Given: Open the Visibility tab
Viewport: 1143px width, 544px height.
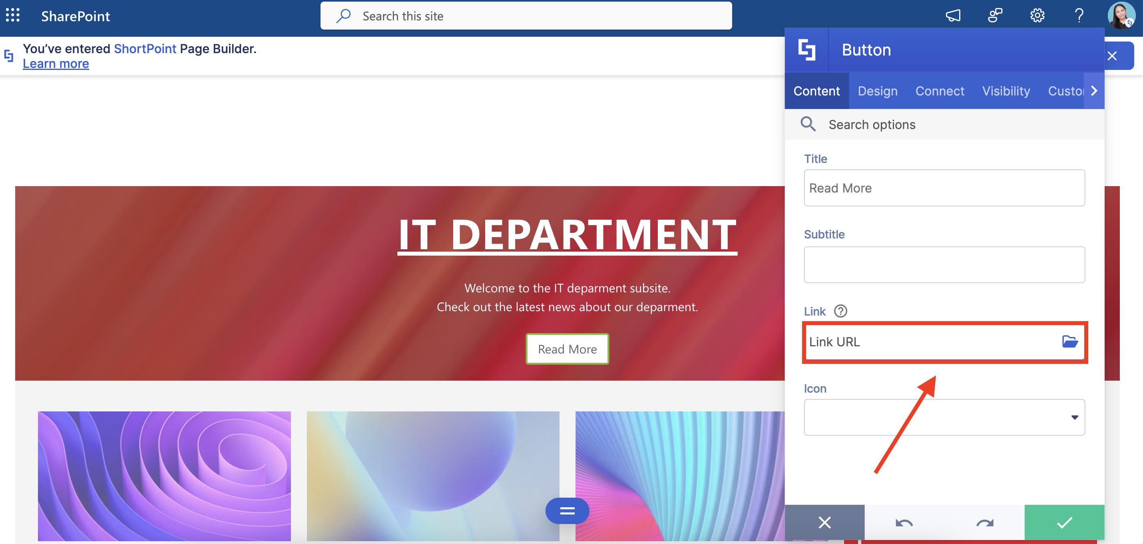Looking at the screenshot, I should [1006, 91].
